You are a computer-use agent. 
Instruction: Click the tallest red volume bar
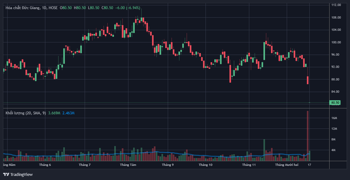tap(308, 135)
